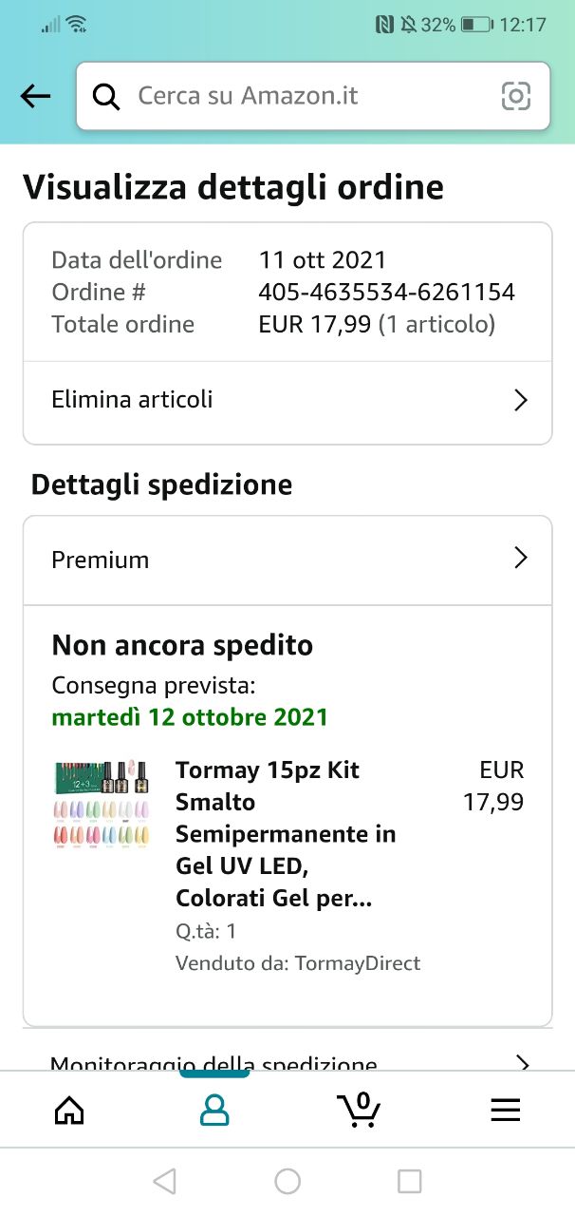Tap the Monitoraggio della spedizione row
The width and height of the screenshot is (575, 1216).
(213, 1063)
